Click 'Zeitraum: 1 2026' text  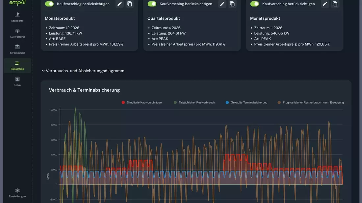268,28
